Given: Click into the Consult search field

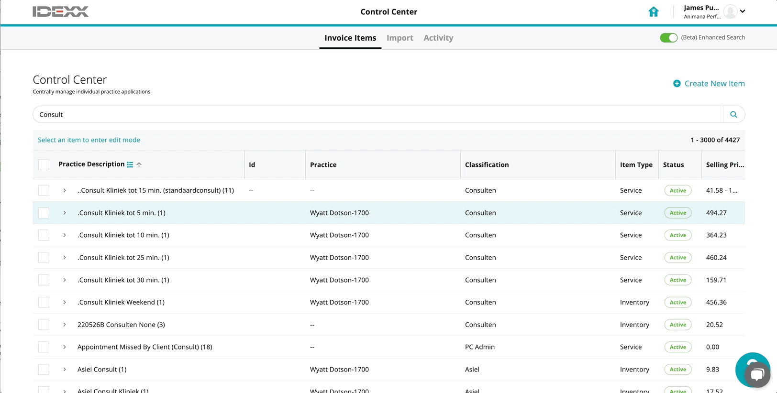Looking at the screenshot, I should click(373, 115).
